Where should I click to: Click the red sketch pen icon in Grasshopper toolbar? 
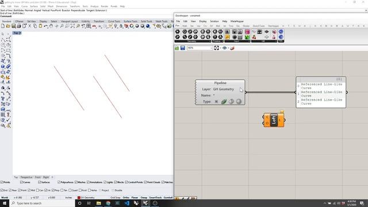point(232,48)
